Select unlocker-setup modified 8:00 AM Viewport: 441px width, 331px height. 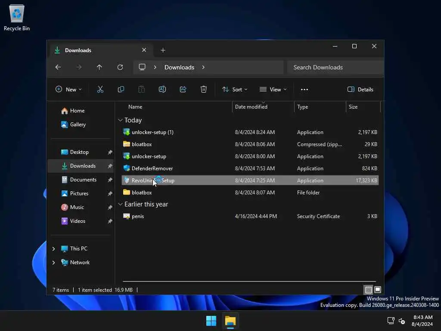point(250,156)
